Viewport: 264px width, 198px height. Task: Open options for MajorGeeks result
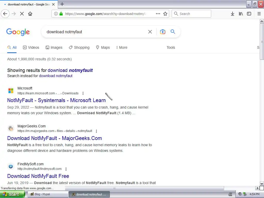point(96,131)
